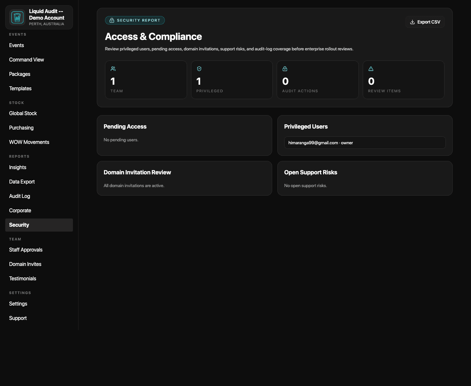Click the team users icon

tap(113, 69)
